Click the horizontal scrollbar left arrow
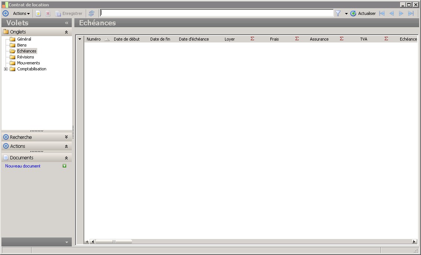The height and width of the screenshot is (255, 421). pos(93,242)
